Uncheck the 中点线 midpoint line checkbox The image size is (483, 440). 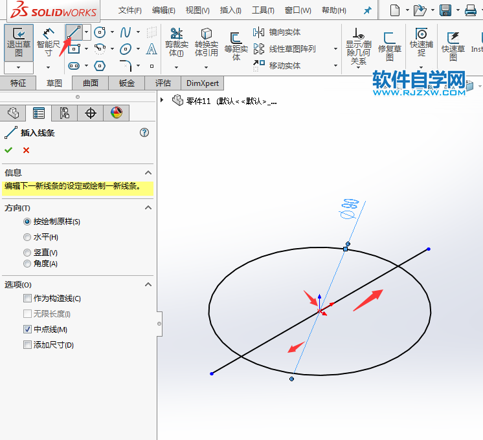pos(27,330)
